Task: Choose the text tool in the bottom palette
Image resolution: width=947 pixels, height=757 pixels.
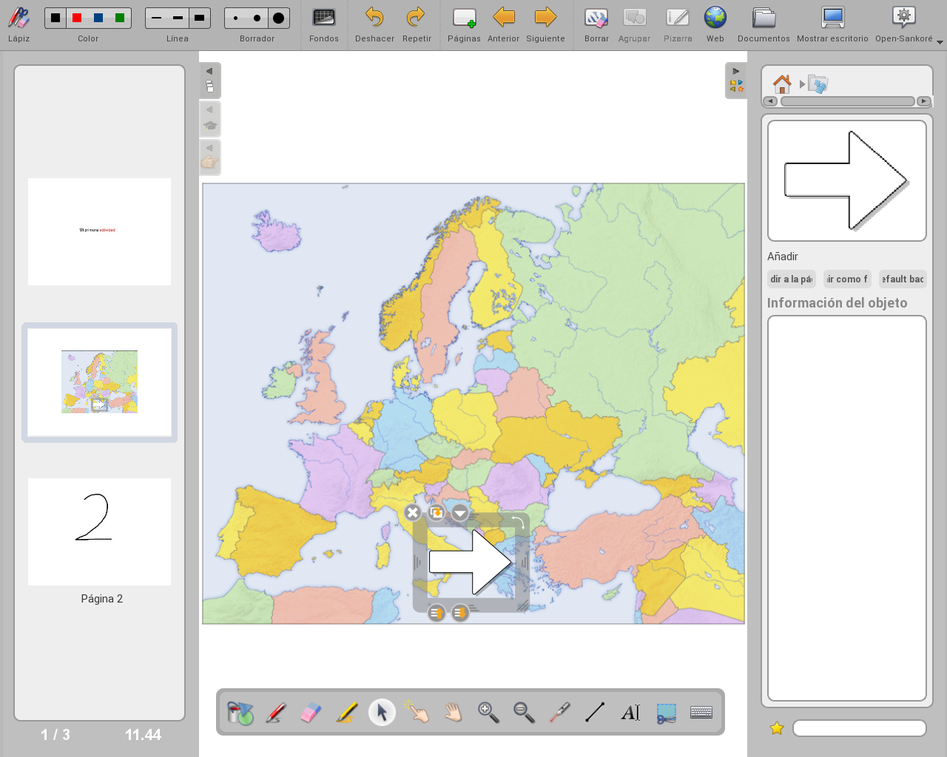Action: click(630, 713)
